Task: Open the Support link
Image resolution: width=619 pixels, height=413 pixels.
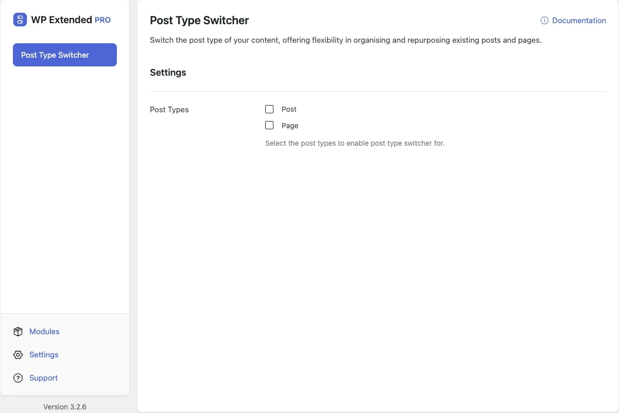Action: [x=43, y=378]
